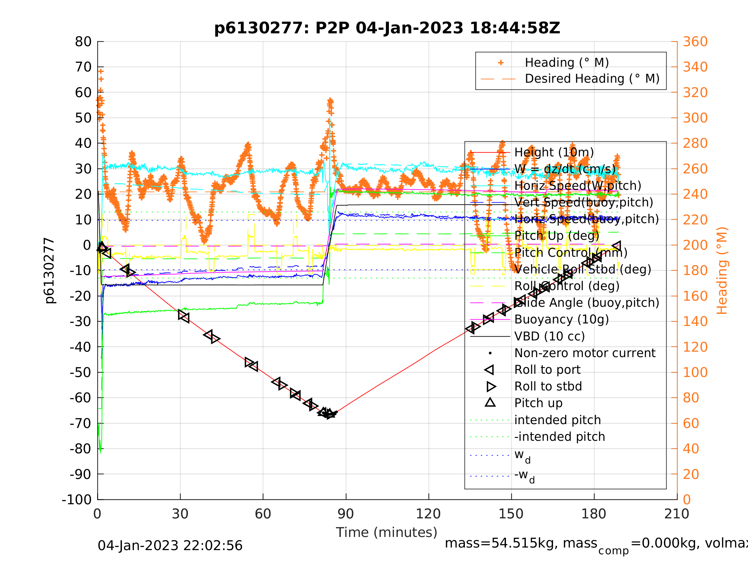Click the 340 tick on the heading axis
748x561 pixels.
695,67
